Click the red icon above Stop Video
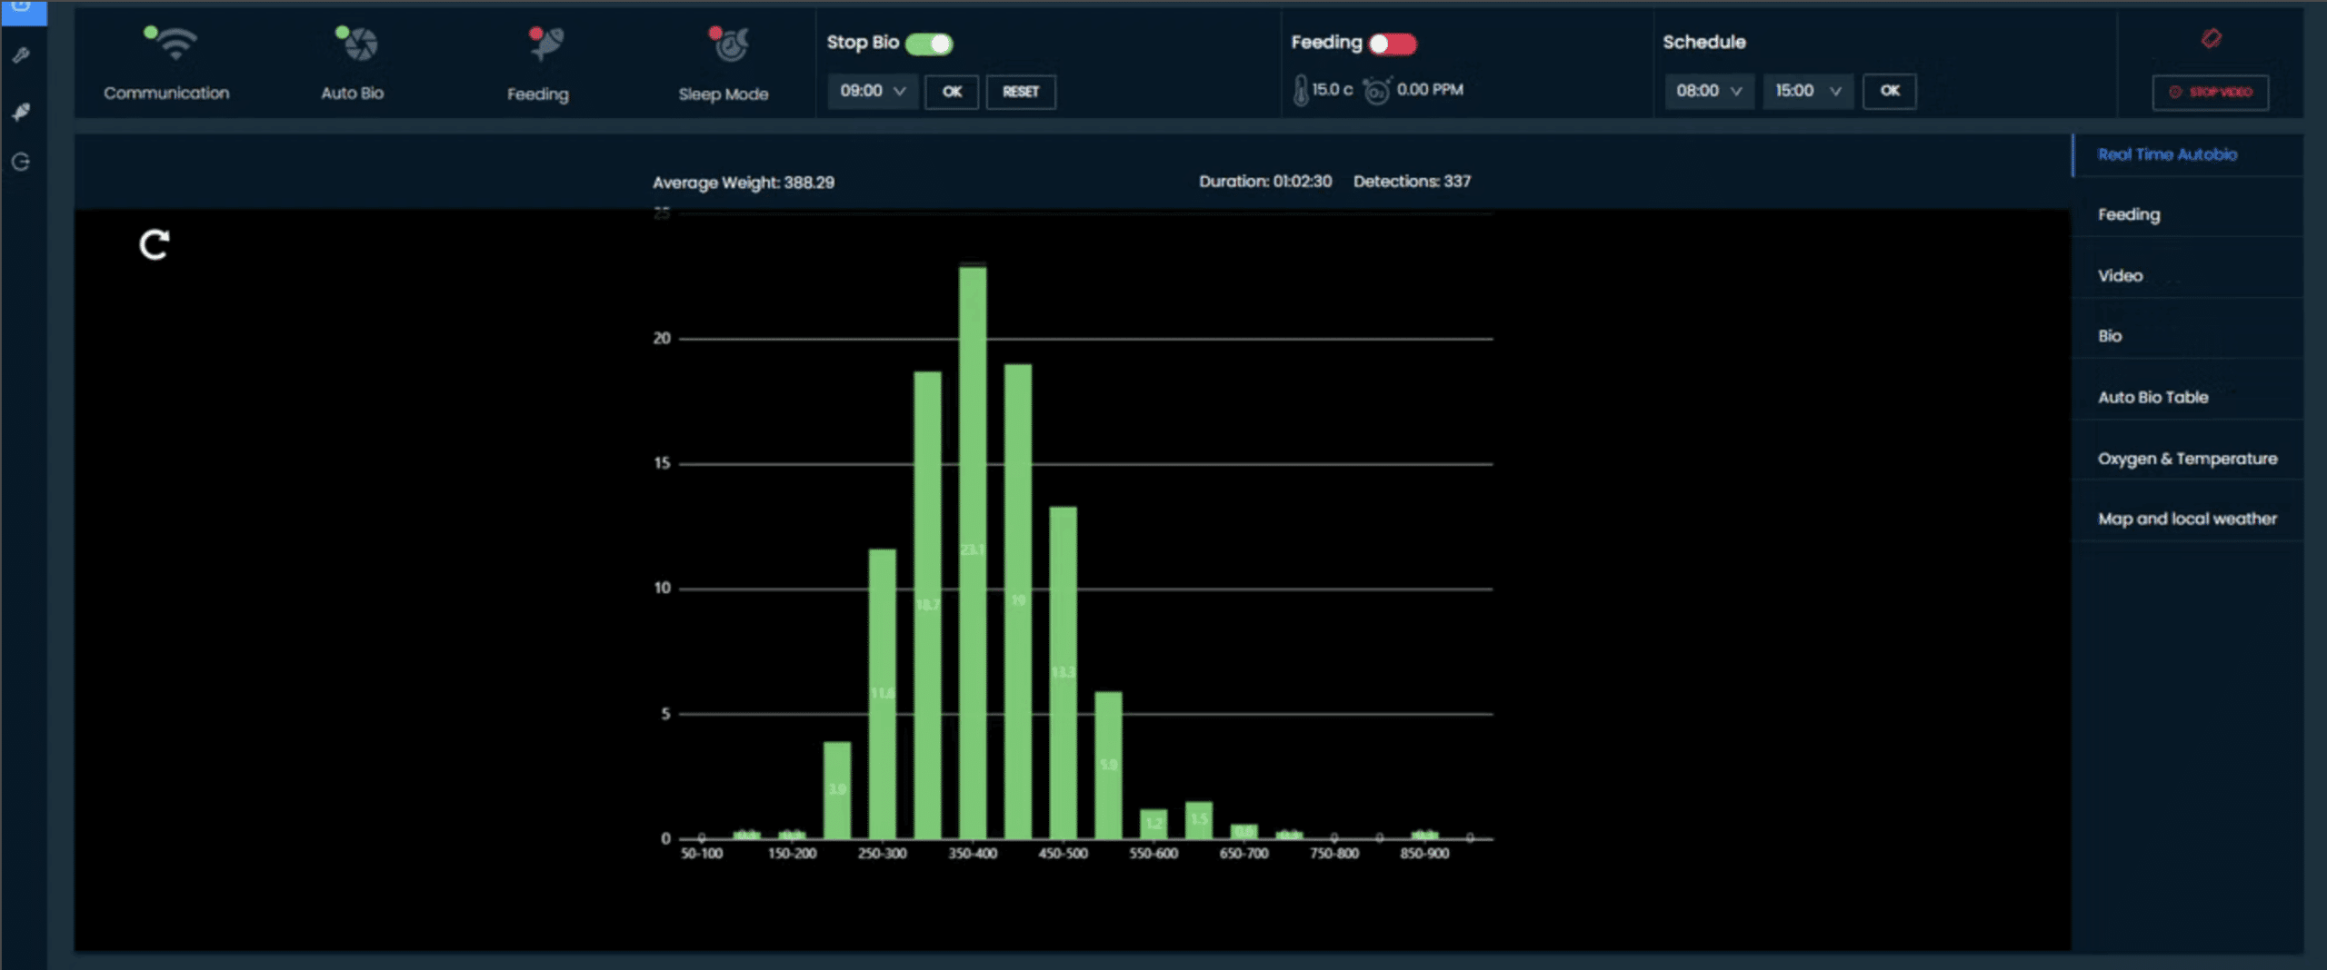 tap(2211, 38)
